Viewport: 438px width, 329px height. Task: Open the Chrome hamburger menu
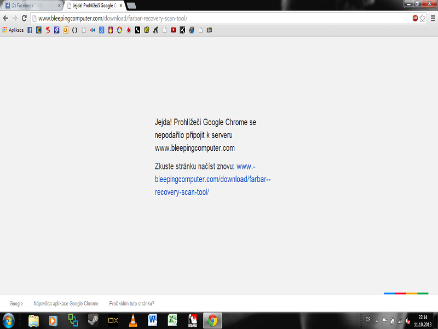(432, 18)
